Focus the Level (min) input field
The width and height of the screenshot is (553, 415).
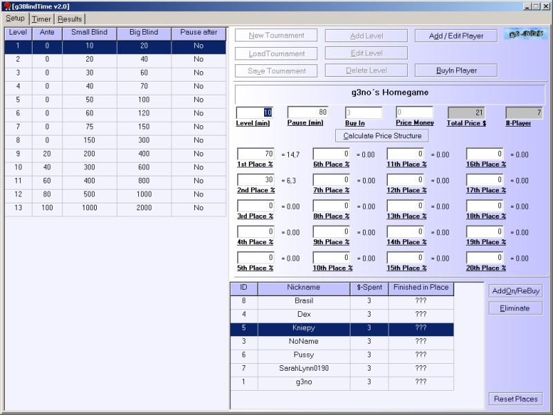click(x=254, y=113)
